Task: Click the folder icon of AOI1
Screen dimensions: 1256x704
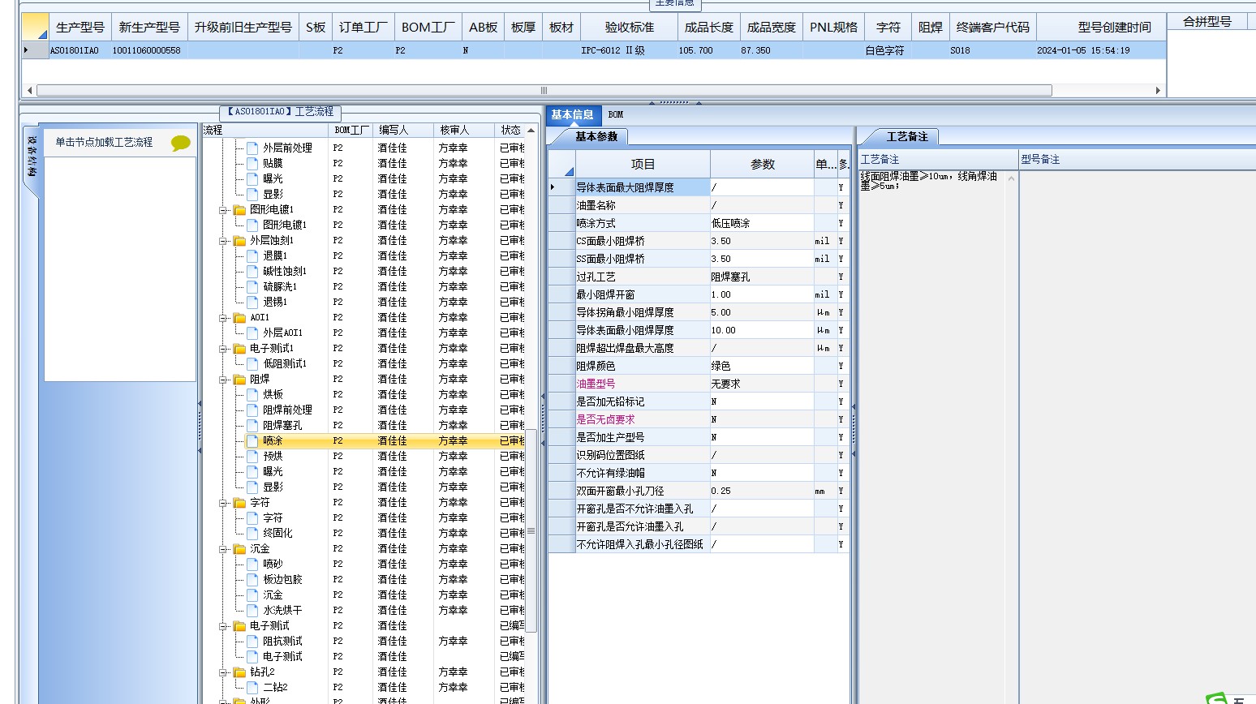Action: click(x=239, y=317)
